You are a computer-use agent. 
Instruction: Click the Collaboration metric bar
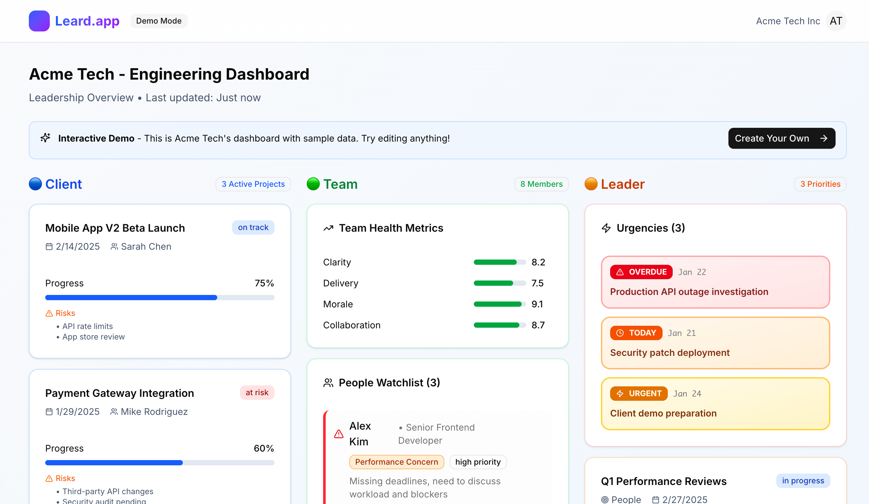pyautogui.click(x=500, y=325)
